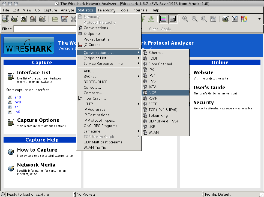Image resolution: width=264 pixels, height=197 pixels.
Task: Open the capture options toolbar icon
Action: tap(14, 19)
